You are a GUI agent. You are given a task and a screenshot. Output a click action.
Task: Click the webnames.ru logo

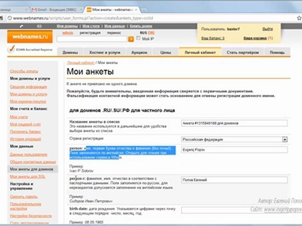(30, 36)
